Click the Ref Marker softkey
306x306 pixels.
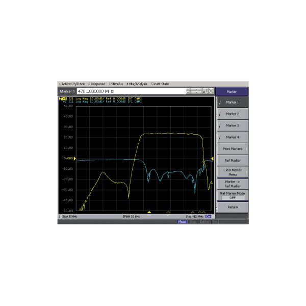[233, 161]
